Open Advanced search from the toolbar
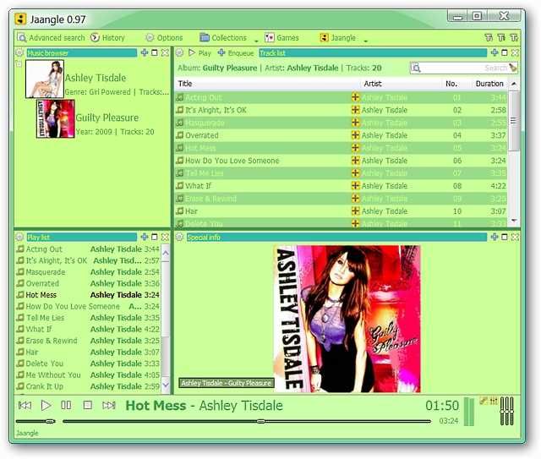The height and width of the screenshot is (459, 541). pyautogui.click(x=51, y=38)
